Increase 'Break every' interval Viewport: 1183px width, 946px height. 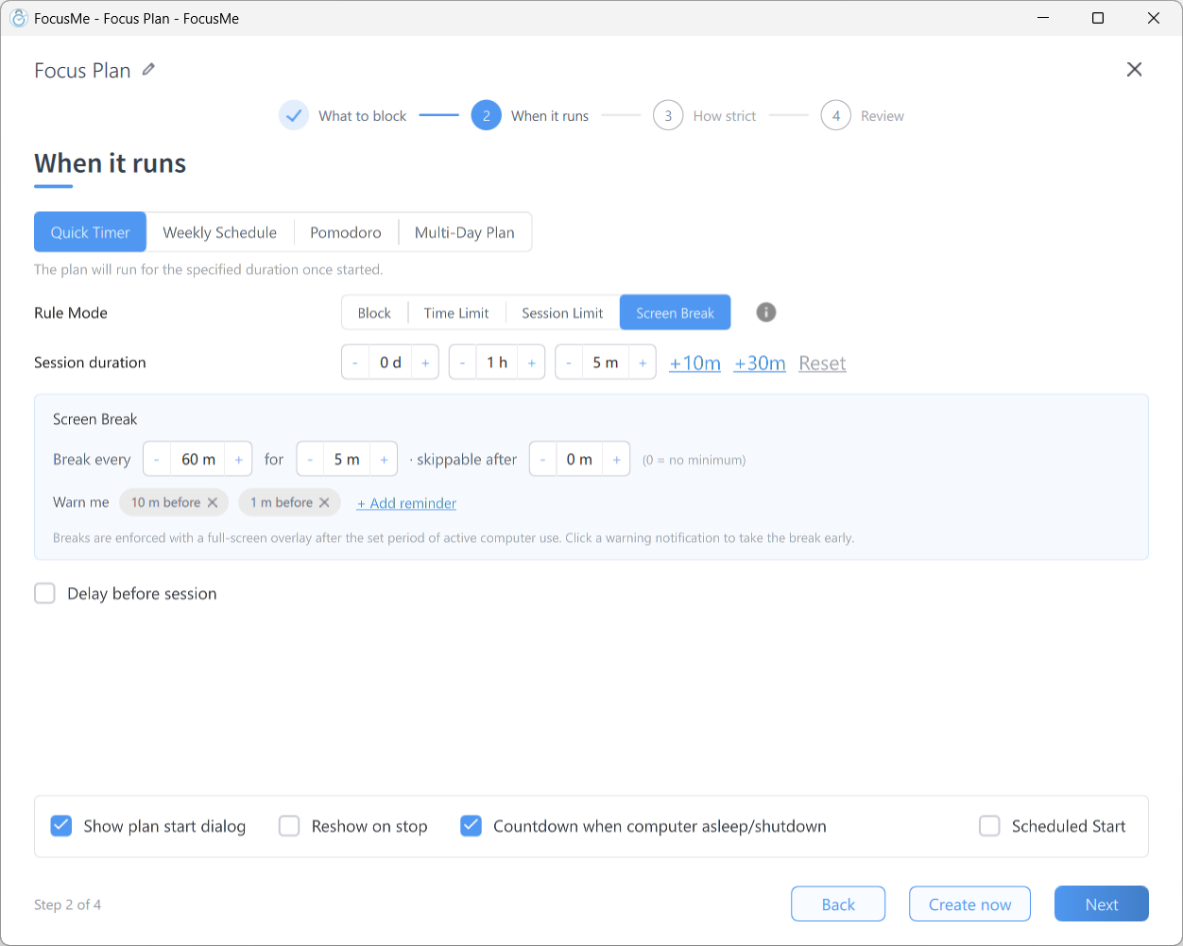(239, 460)
